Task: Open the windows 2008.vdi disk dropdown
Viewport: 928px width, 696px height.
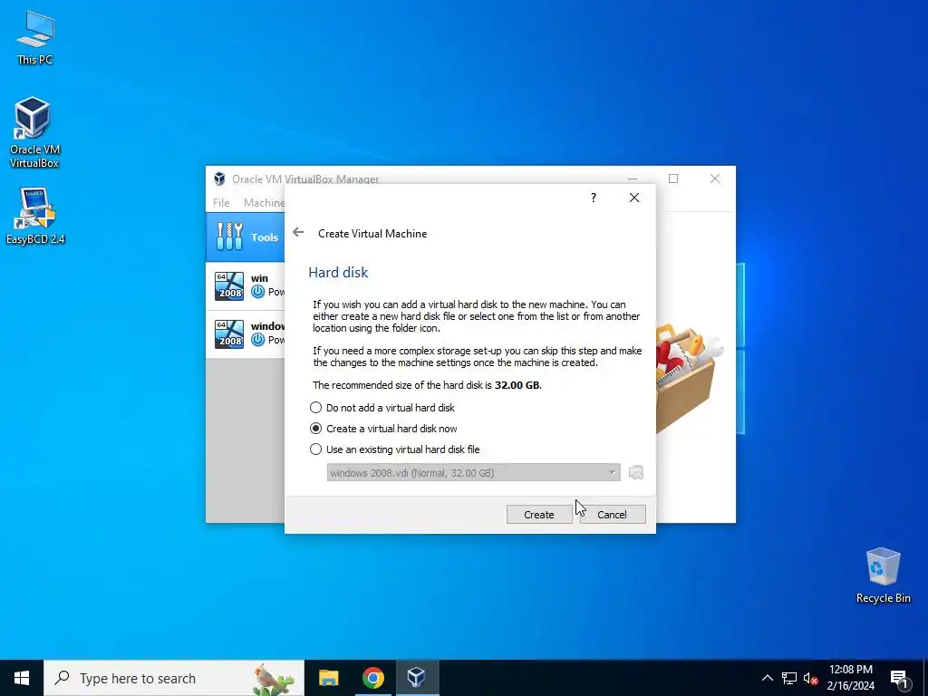Action: [473, 472]
